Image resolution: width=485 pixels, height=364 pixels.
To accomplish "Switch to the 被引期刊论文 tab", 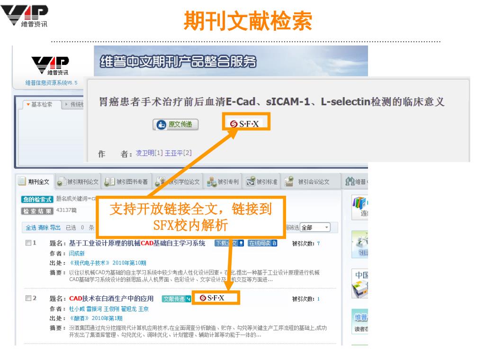I will click(x=78, y=182).
